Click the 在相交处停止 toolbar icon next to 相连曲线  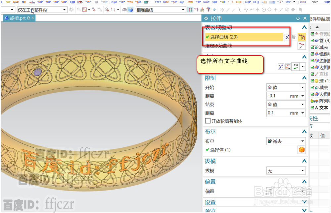190,9
